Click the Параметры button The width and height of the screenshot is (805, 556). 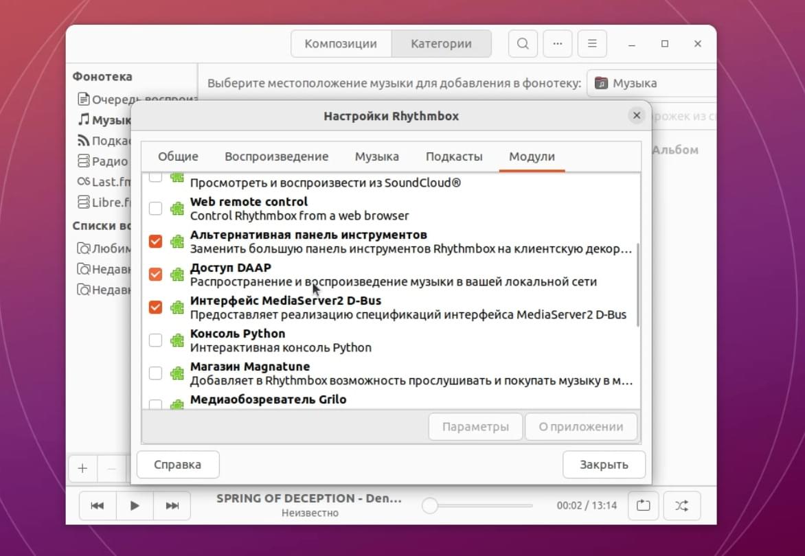point(475,427)
